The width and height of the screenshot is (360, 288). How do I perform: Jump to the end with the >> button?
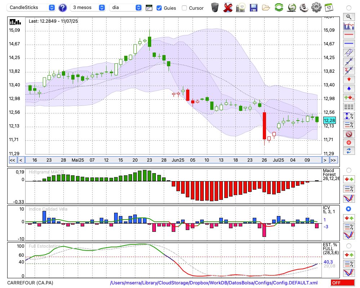pos(333,160)
